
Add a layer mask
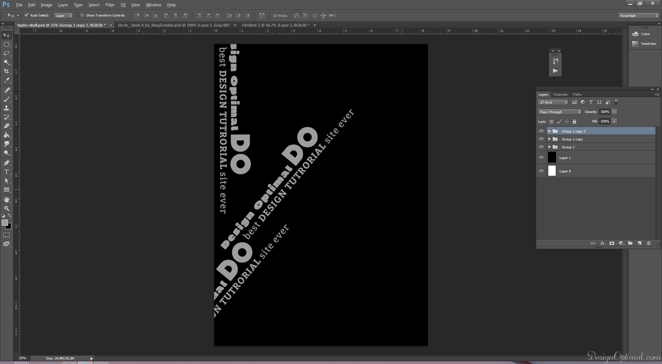612,243
